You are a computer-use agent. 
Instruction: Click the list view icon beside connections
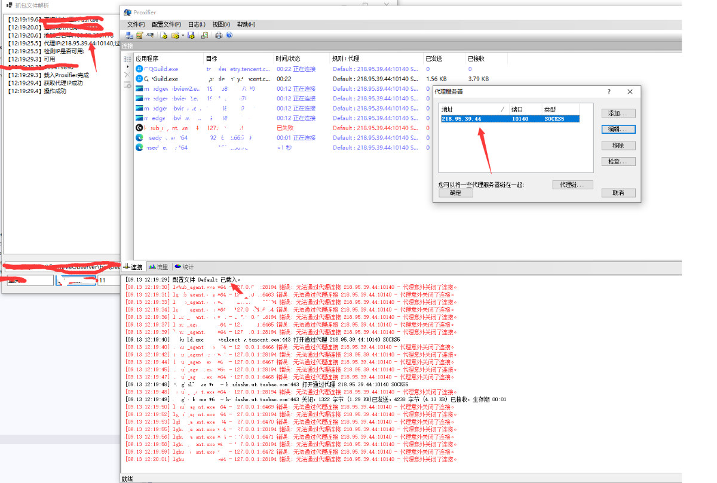point(127,59)
